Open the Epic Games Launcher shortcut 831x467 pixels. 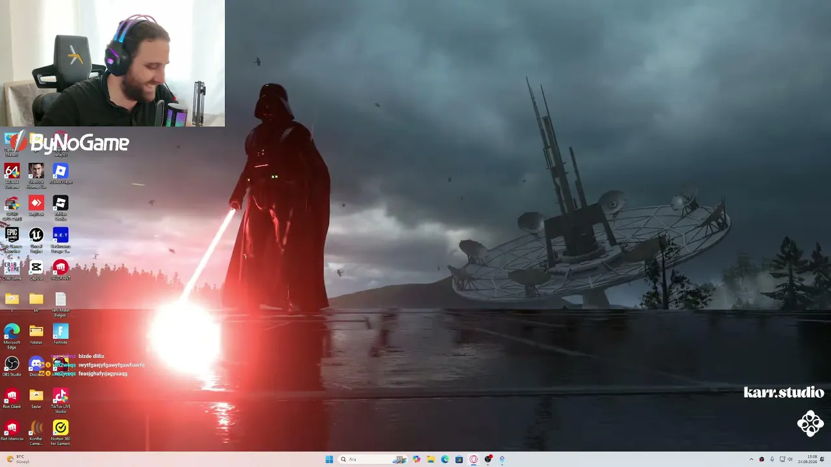tap(12, 239)
